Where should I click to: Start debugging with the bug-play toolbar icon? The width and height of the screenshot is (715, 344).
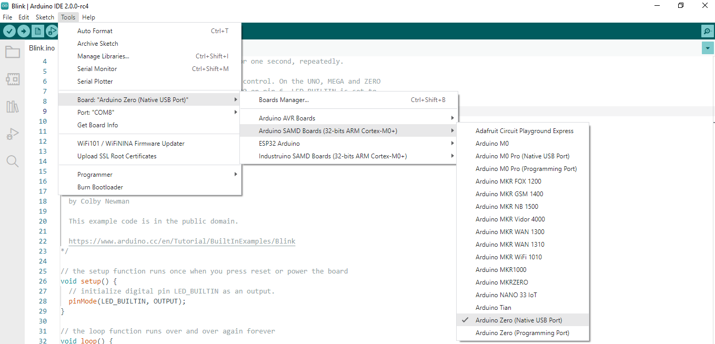pyautogui.click(x=51, y=31)
